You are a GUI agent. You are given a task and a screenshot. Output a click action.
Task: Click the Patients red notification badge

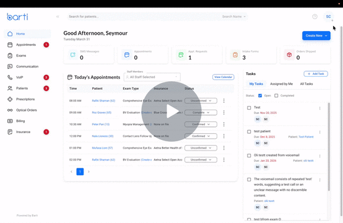(46, 89)
